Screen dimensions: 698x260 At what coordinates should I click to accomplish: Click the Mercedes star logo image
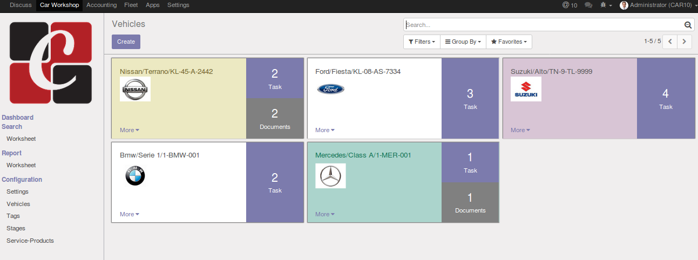pos(330,176)
